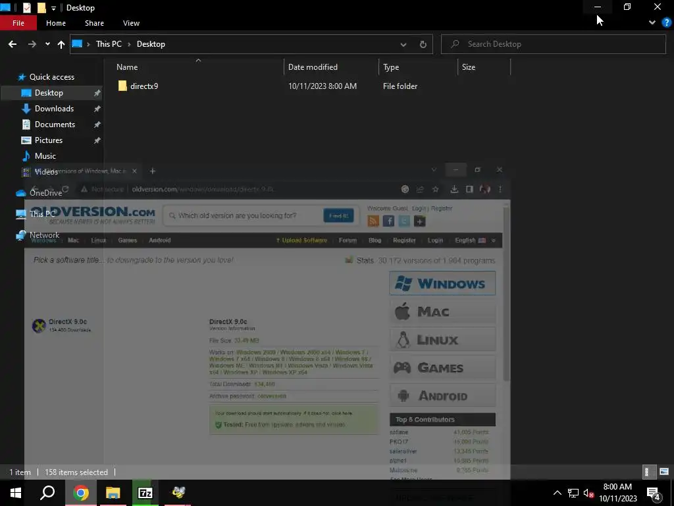Click the network tray icon
Screen dimensions: 674x506
click(x=573, y=493)
